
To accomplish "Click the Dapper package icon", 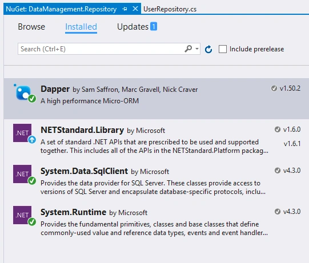I will [x=23, y=93].
